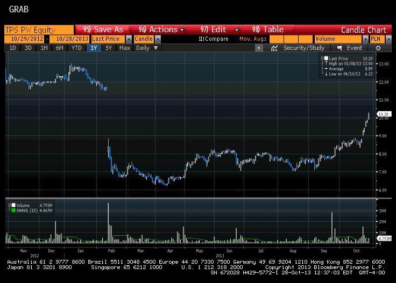Collapse the price legend tree box

click(x=322, y=58)
